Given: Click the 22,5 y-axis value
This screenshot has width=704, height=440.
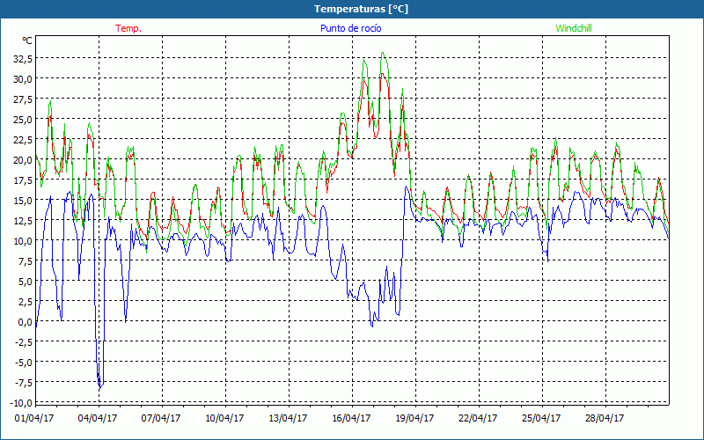Looking at the screenshot, I should pyautogui.click(x=21, y=140).
